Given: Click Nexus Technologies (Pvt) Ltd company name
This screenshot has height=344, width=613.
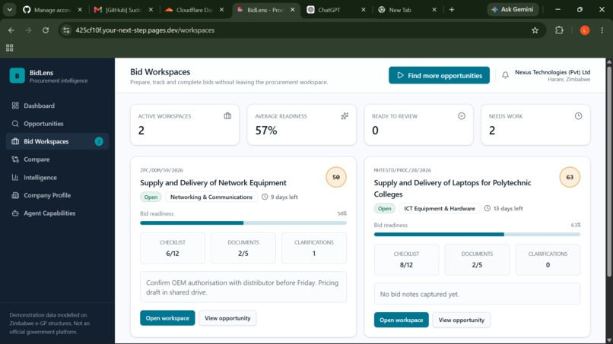Looking at the screenshot, I should tap(552, 72).
